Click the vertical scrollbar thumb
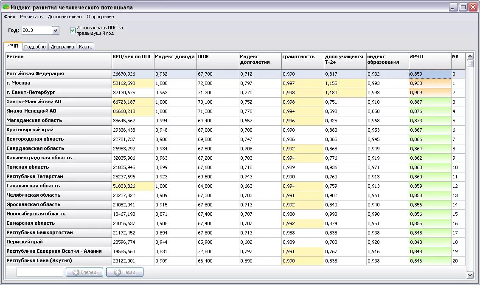The image size is (480, 285). [x=470, y=63]
